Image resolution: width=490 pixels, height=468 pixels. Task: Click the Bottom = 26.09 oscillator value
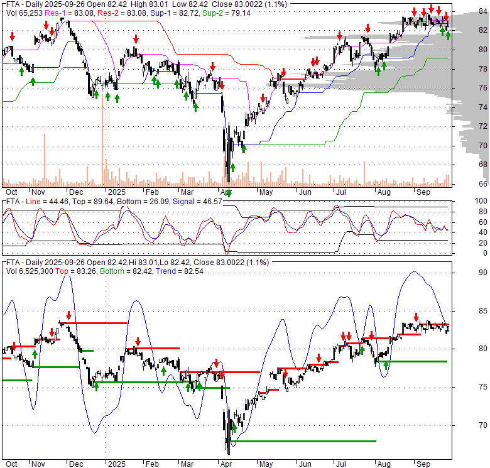143,202
